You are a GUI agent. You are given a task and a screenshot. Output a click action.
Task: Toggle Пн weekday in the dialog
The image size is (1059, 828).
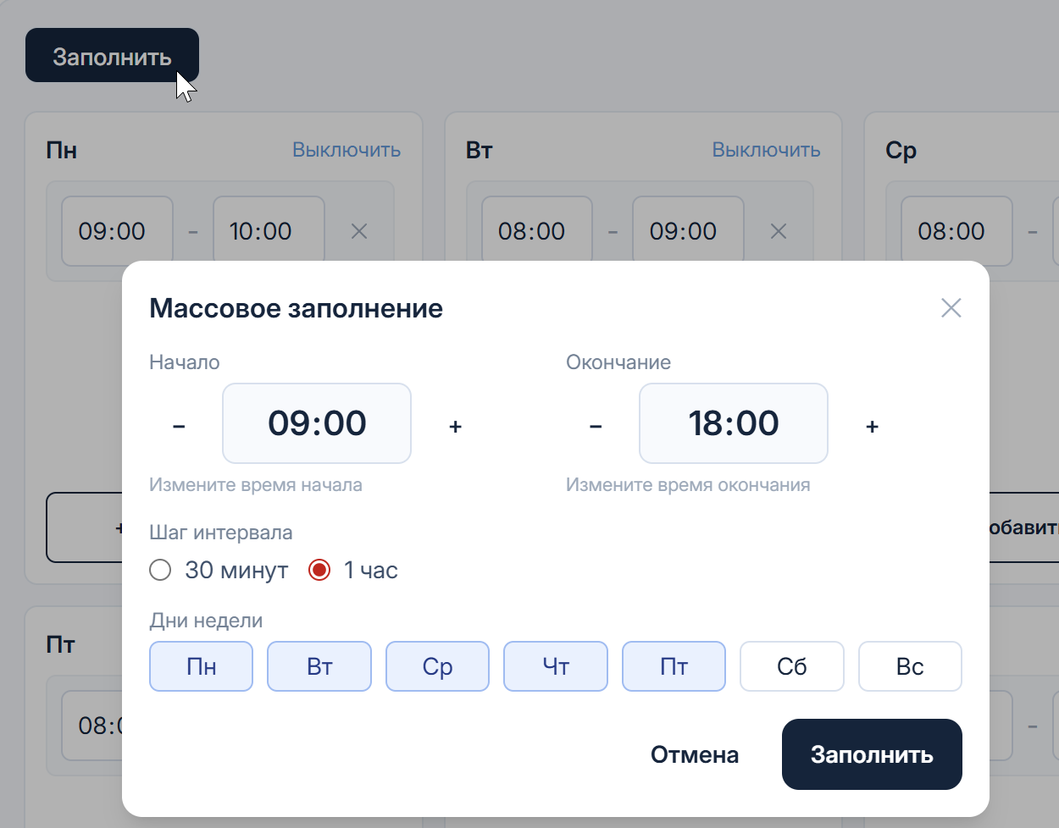tap(202, 666)
